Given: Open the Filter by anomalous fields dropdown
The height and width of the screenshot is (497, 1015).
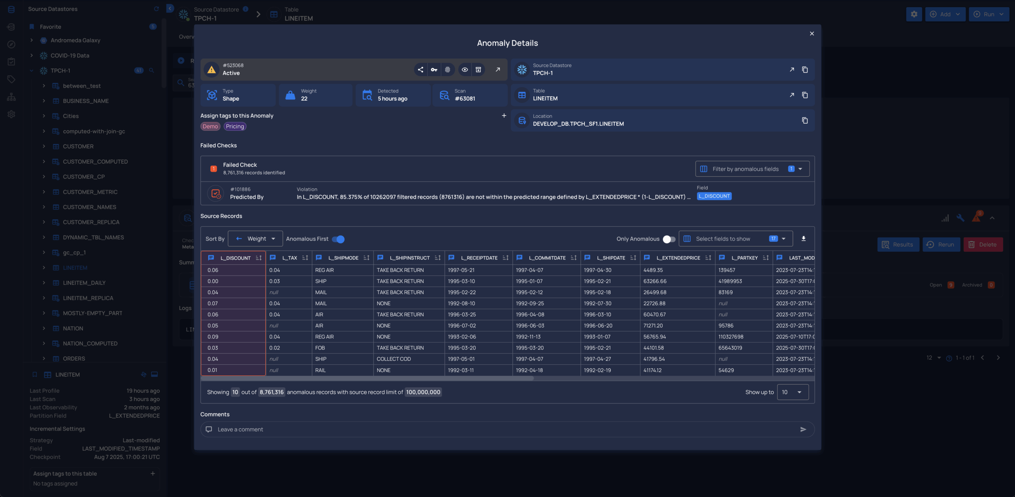Looking at the screenshot, I should click(752, 169).
